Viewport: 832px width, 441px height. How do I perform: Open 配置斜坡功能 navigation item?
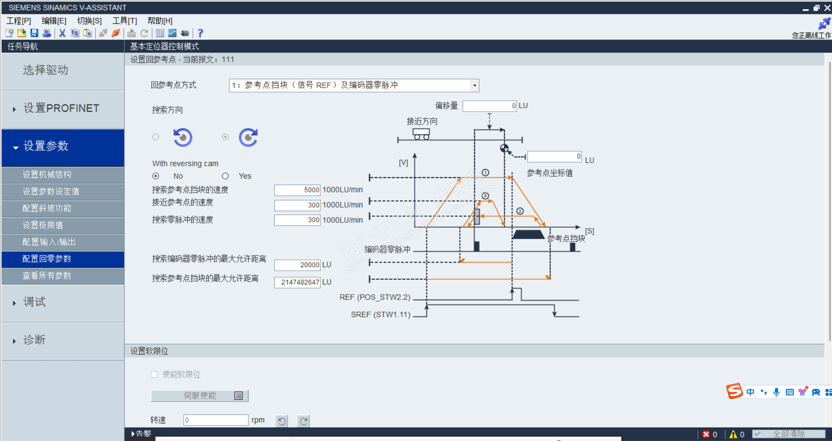[x=63, y=209]
